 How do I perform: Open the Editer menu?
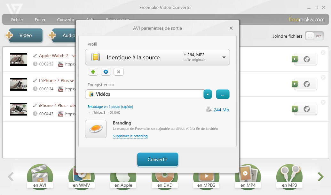pyautogui.click(x=40, y=19)
